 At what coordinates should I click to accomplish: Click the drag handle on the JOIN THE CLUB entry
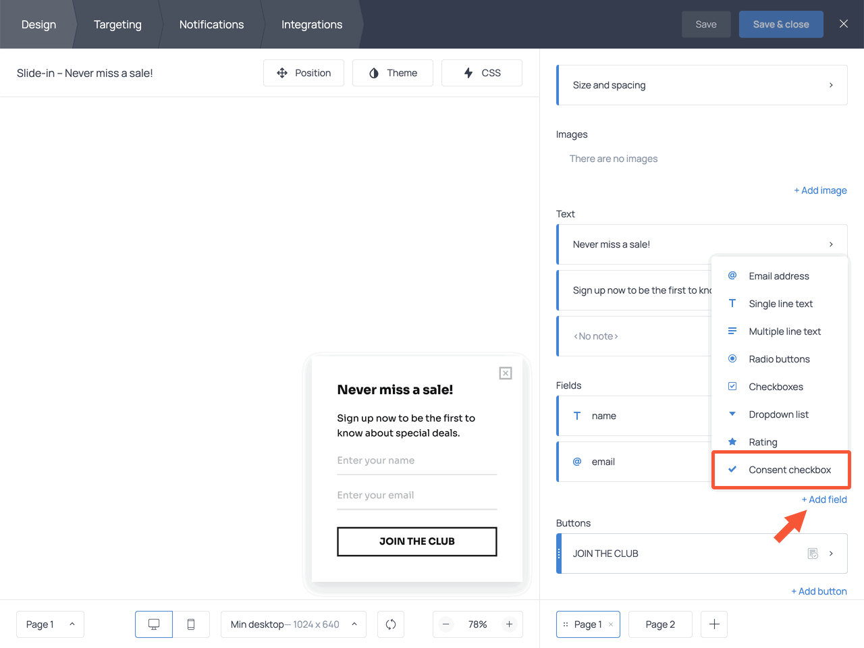(x=560, y=553)
